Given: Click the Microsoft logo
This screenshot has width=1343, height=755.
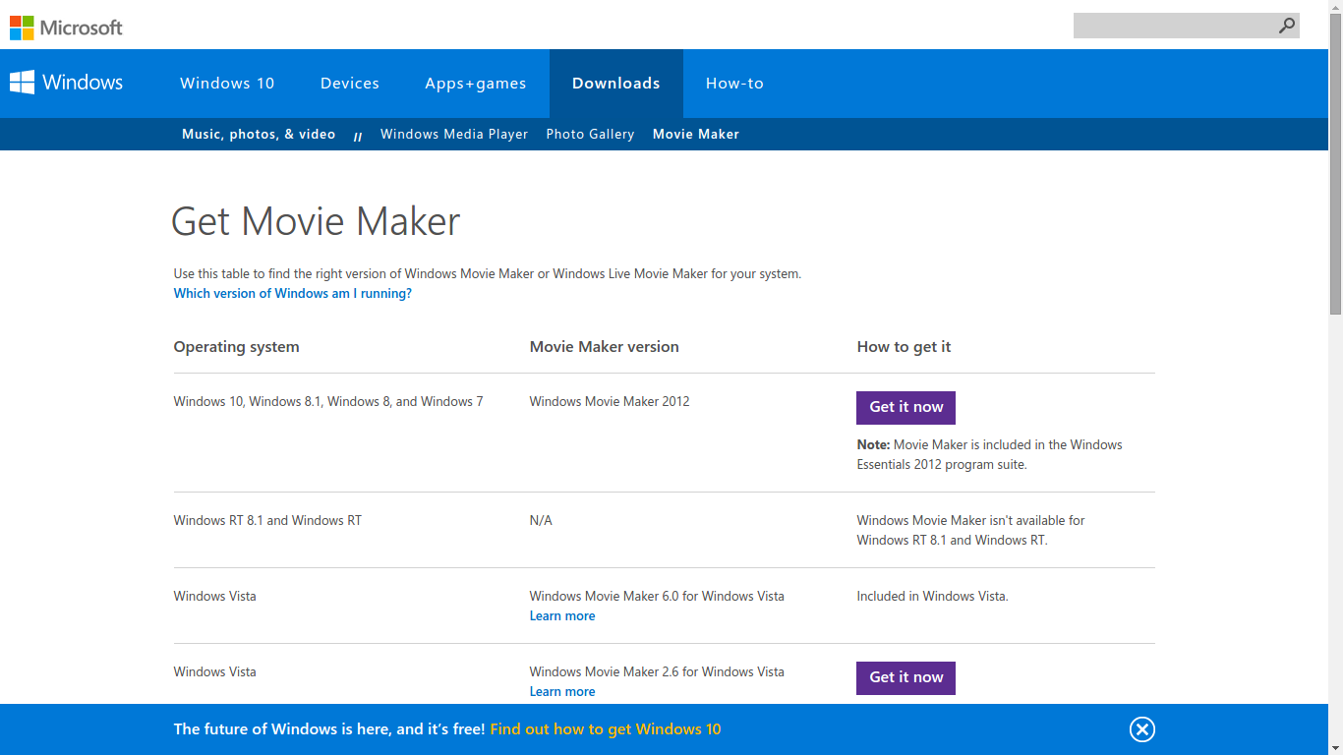Looking at the screenshot, I should pos(66,28).
